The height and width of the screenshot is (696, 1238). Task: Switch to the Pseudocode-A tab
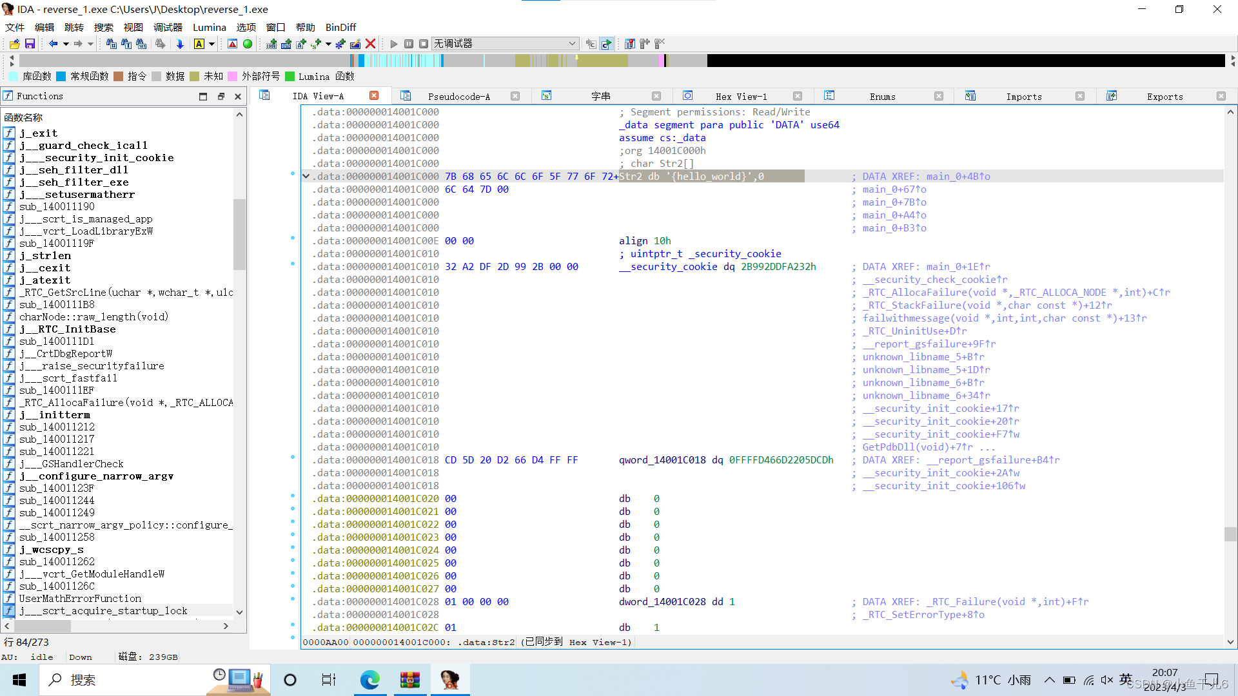[x=458, y=97]
